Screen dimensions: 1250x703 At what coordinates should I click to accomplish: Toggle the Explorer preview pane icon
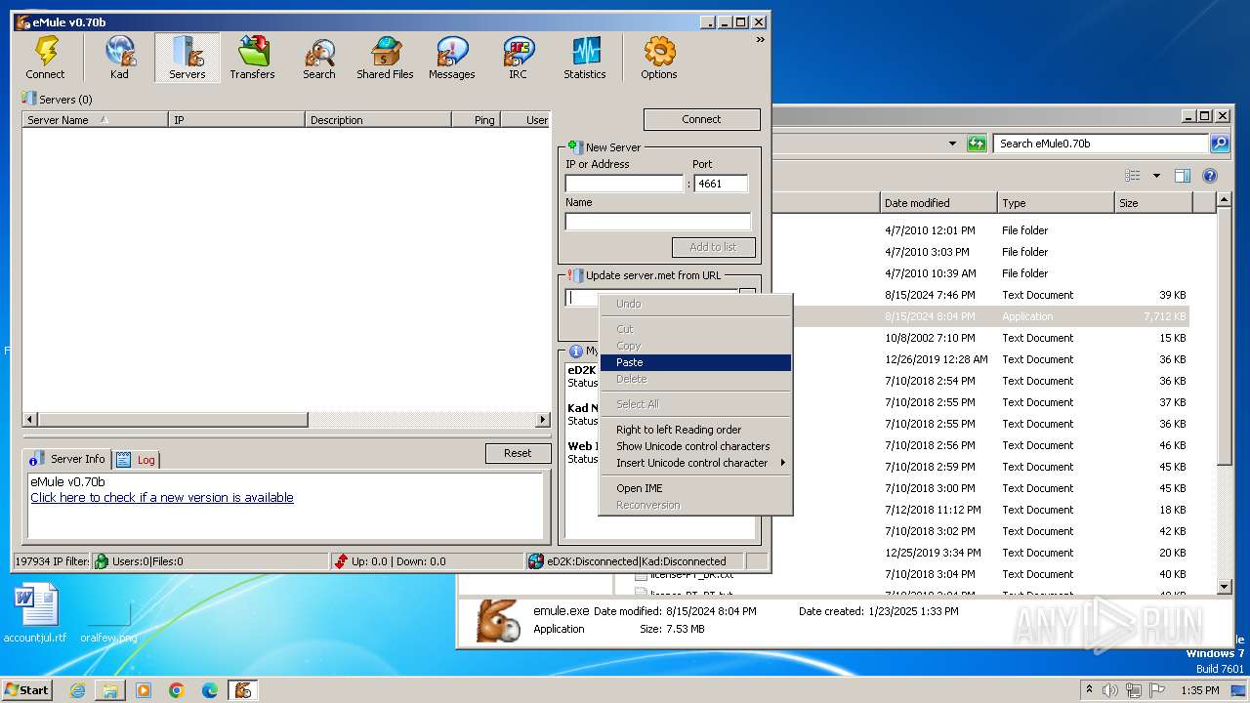(x=1183, y=176)
